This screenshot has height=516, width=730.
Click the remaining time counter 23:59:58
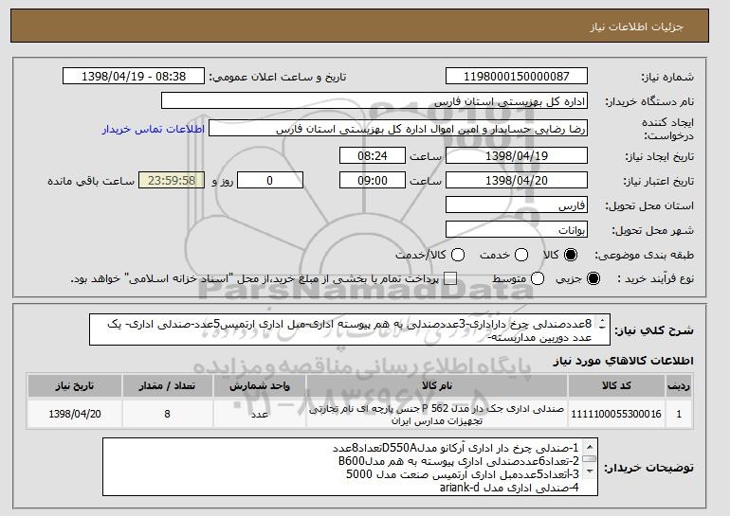point(172,181)
